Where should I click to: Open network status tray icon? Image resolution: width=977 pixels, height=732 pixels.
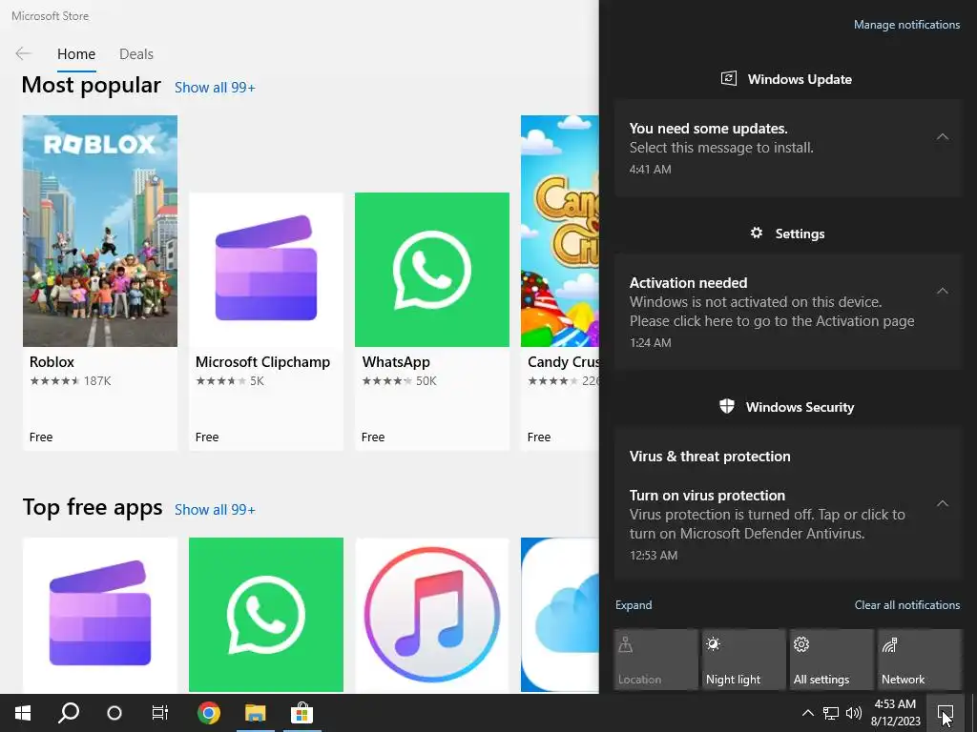click(831, 713)
